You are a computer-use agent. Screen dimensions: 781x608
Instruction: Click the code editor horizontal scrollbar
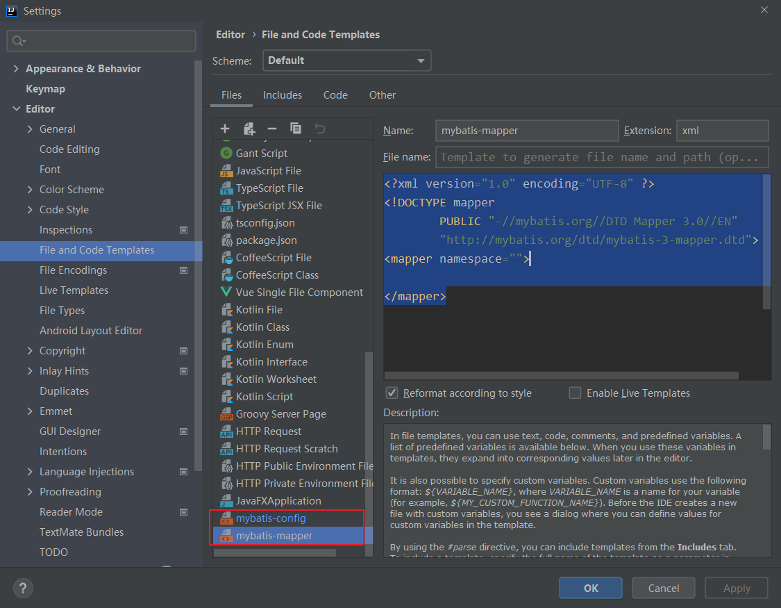tap(562, 375)
